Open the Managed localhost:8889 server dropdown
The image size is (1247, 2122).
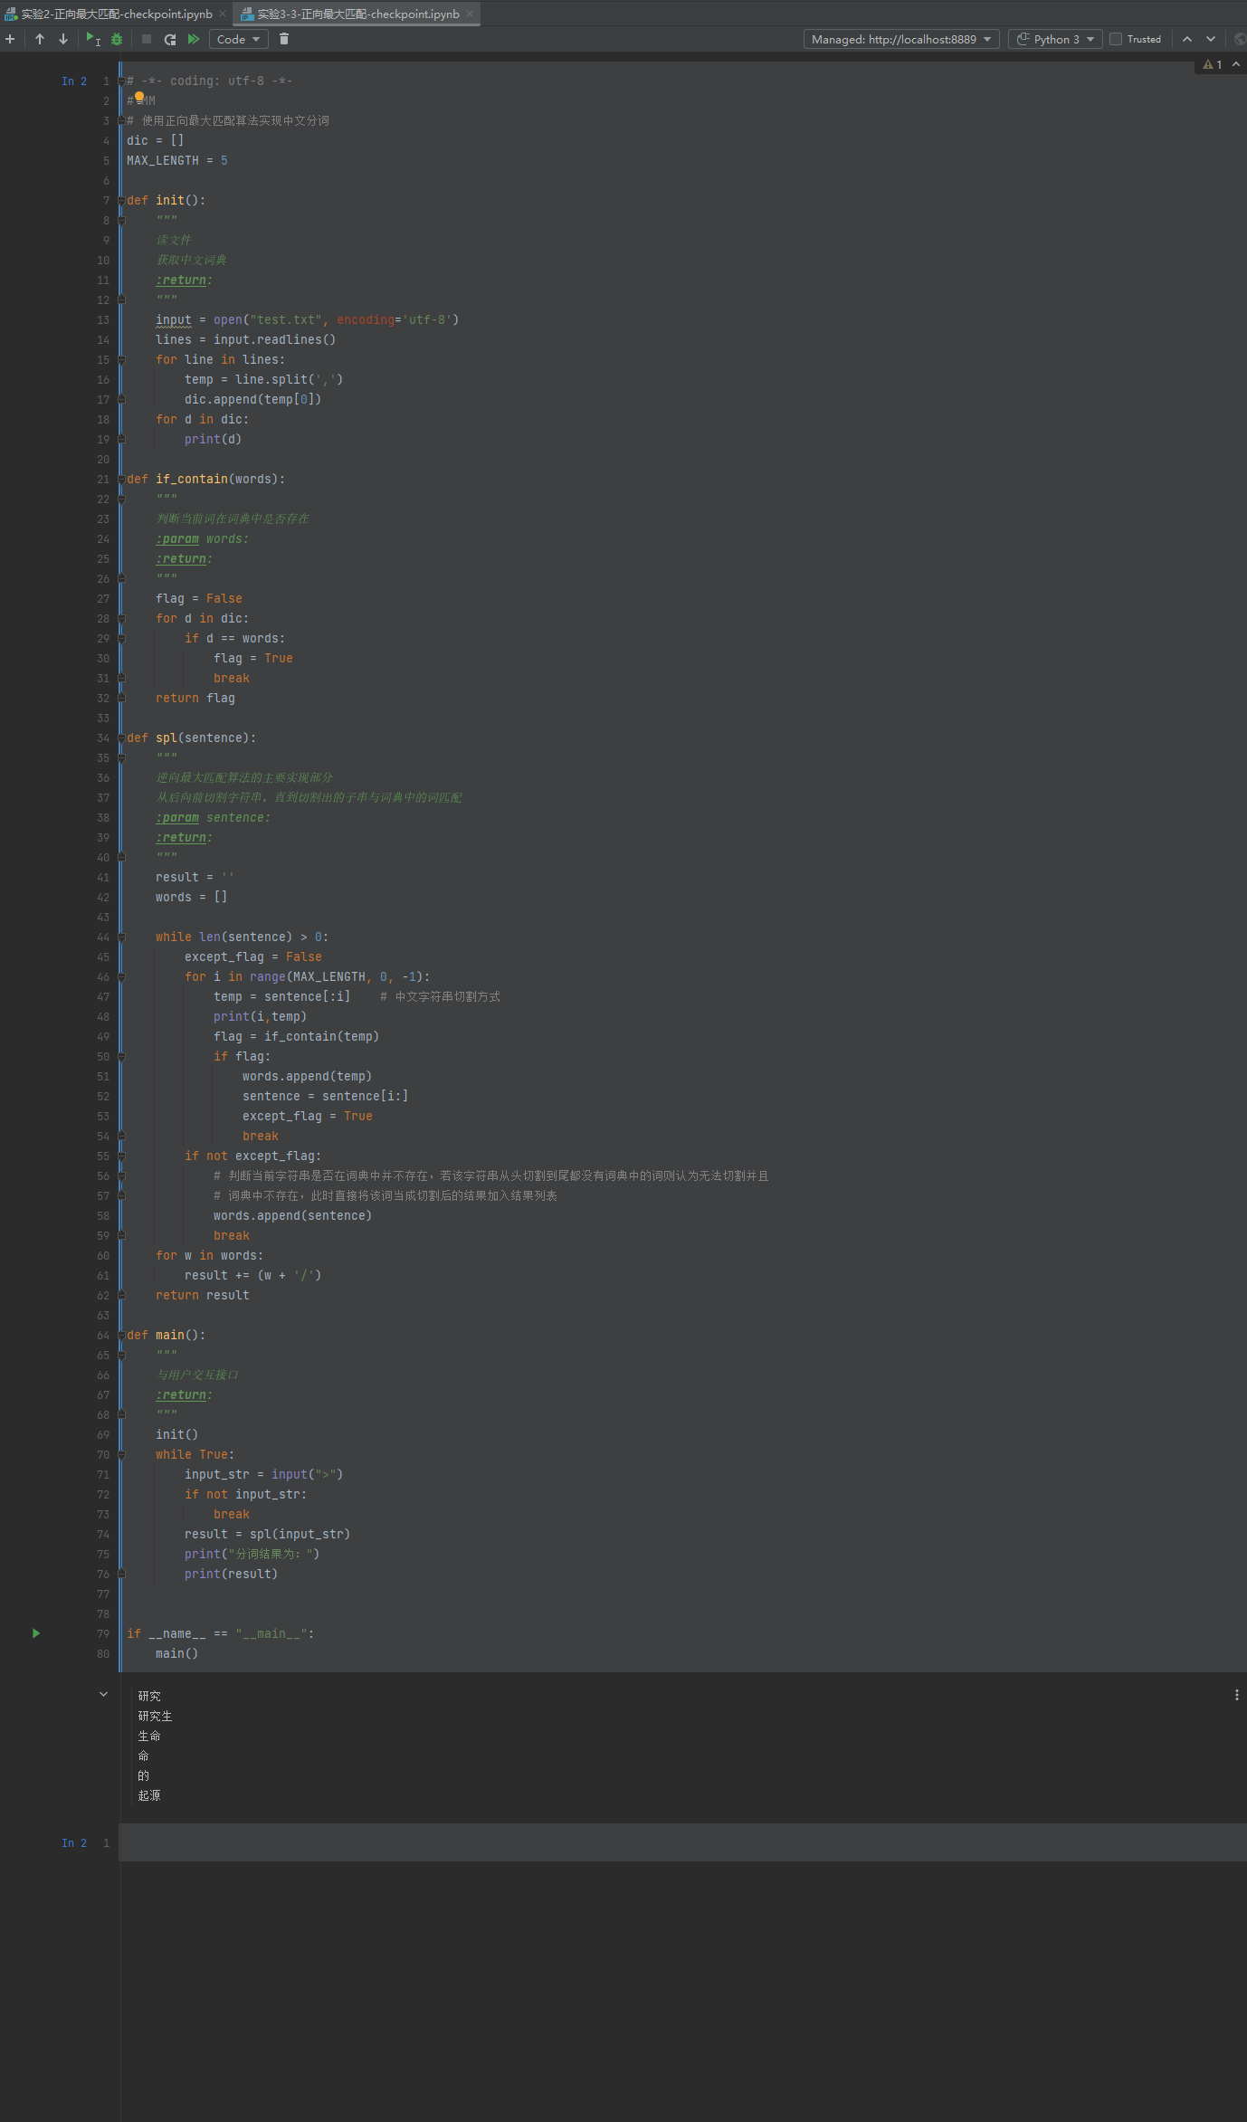coord(901,39)
